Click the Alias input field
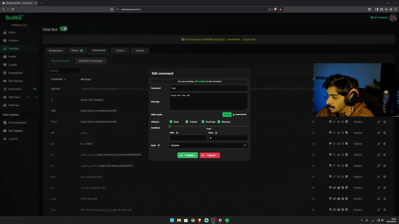 pyautogui.click(x=188, y=138)
